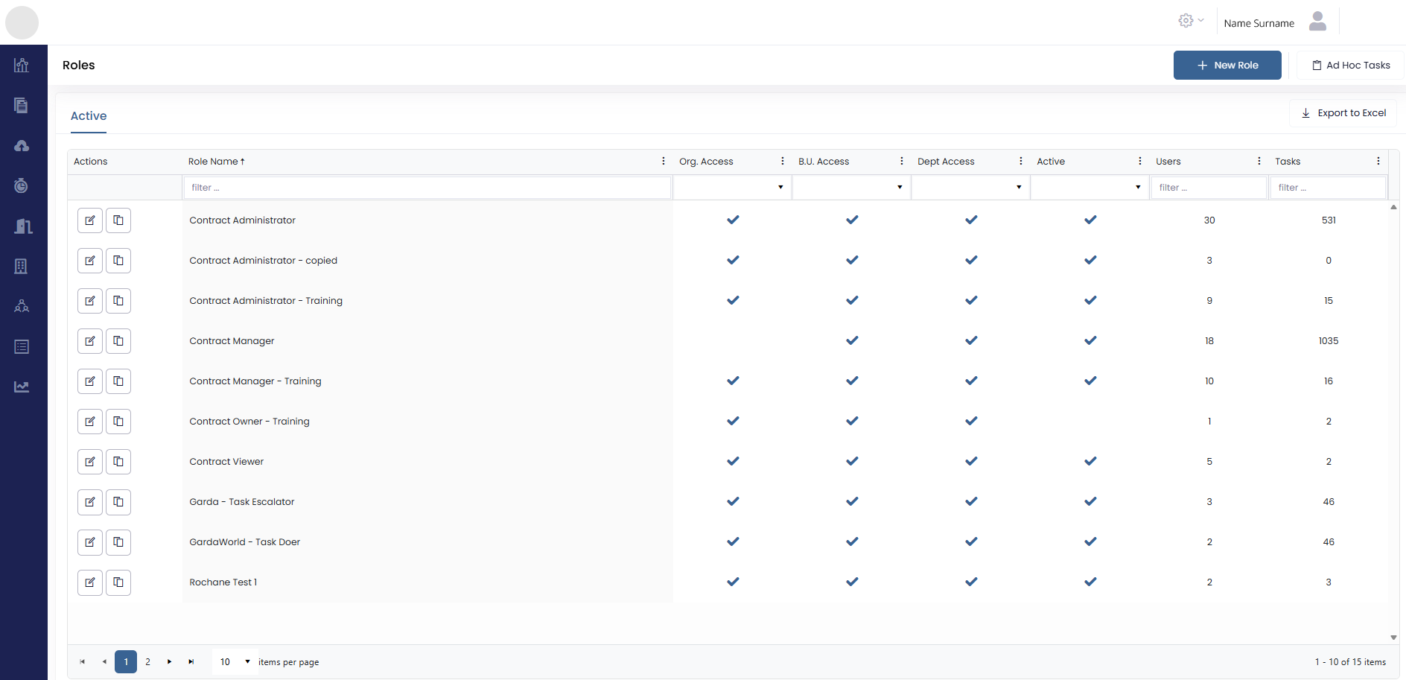Open the building icon in sidebar

coord(22,267)
